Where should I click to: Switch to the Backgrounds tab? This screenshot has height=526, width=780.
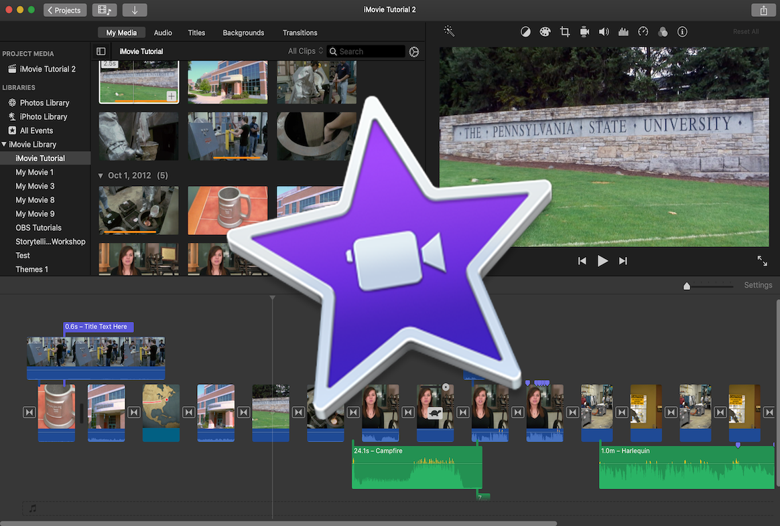click(243, 33)
